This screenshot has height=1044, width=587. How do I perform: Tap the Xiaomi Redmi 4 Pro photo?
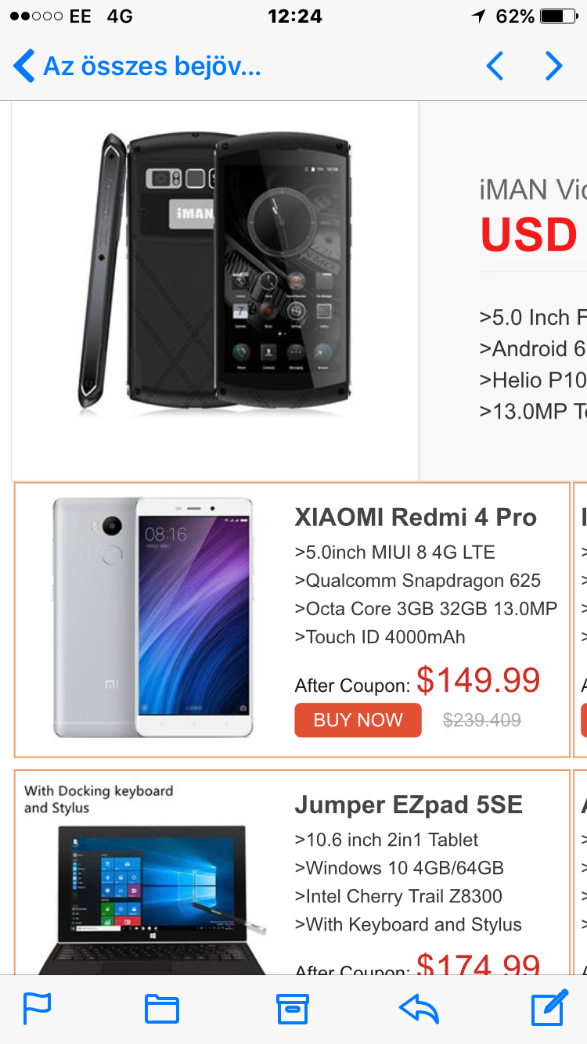153,617
